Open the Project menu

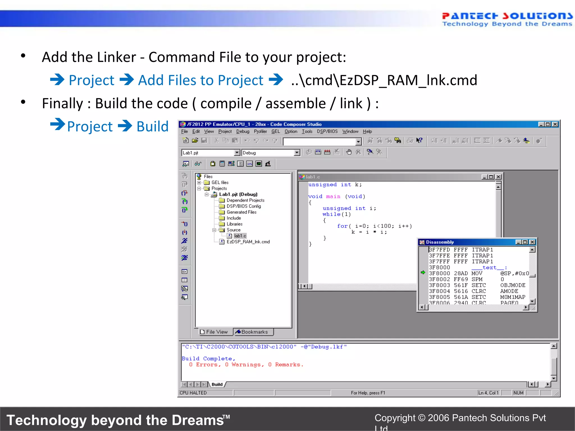(225, 131)
